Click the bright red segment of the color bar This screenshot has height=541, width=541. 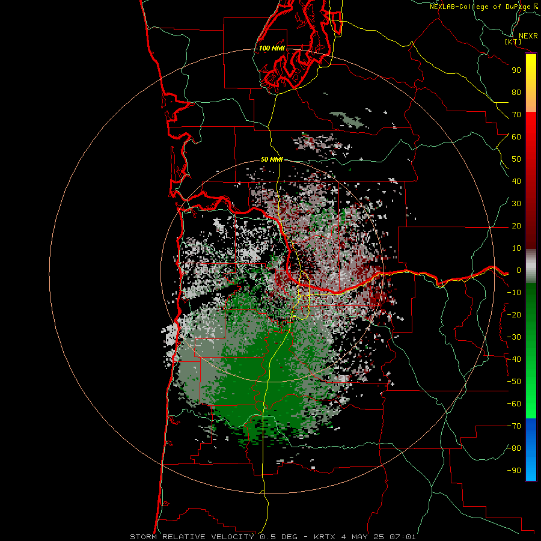coord(531,126)
